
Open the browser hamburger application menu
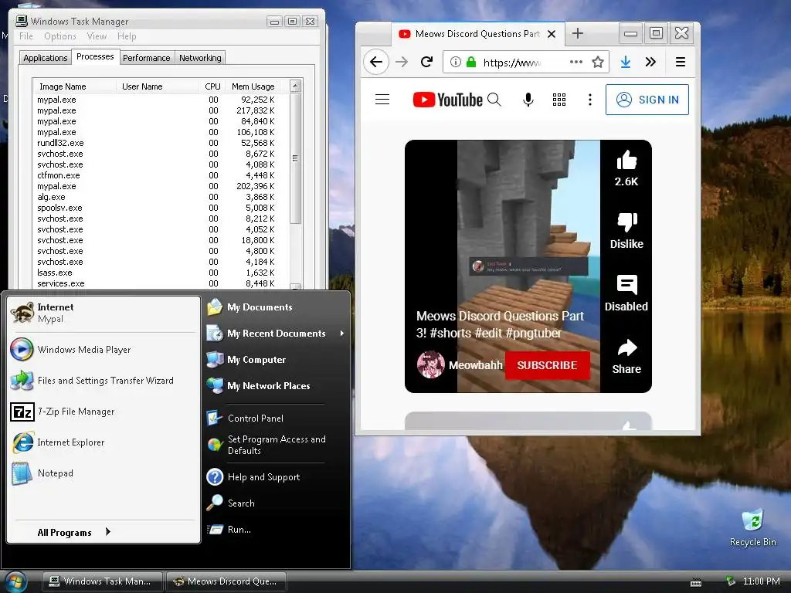tap(680, 62)
